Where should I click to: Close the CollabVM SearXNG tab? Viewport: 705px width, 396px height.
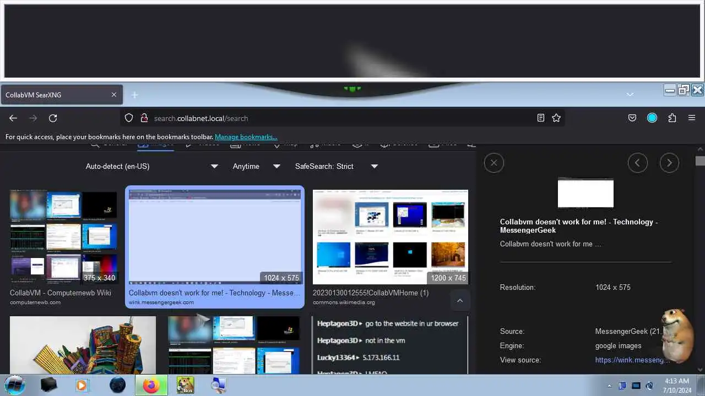(114, 95)
